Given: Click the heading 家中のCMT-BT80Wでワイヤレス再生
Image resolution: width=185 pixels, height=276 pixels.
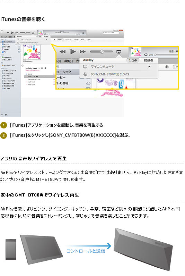Looking at the screenshot, I should pos(40,195).
